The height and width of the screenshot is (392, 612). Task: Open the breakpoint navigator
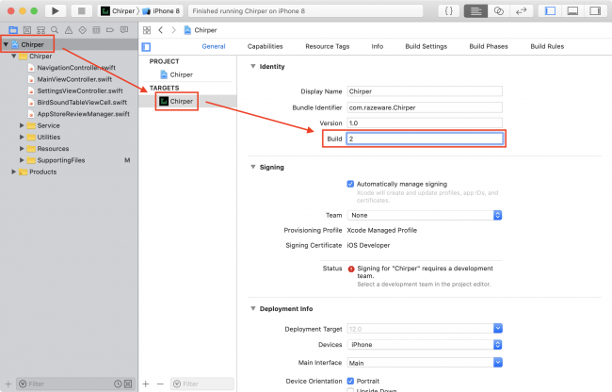(110, 30)
